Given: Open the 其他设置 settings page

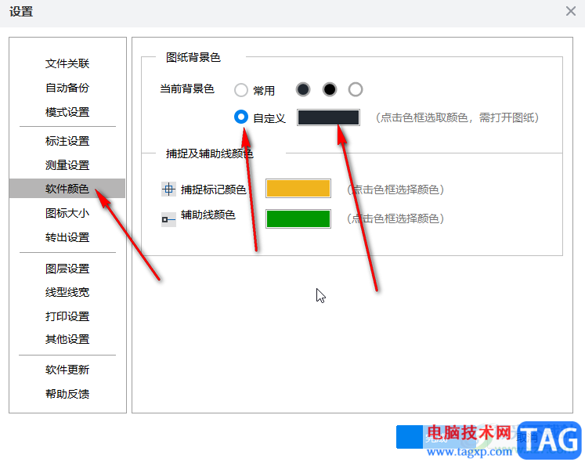Looking at the screenshot, I should (67, 339).
